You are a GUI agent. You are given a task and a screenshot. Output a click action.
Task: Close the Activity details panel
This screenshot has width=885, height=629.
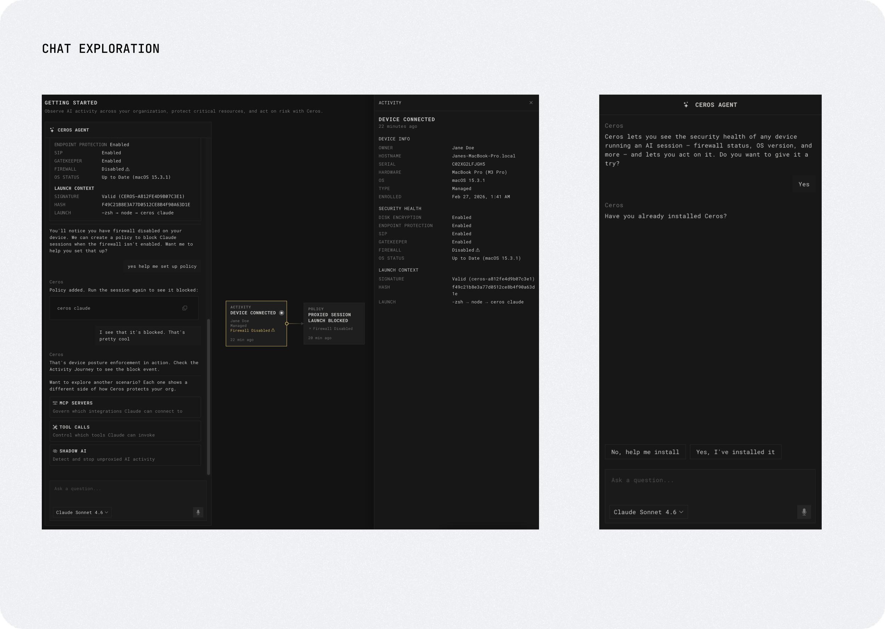pyautogui.click(x=531, y=103)
